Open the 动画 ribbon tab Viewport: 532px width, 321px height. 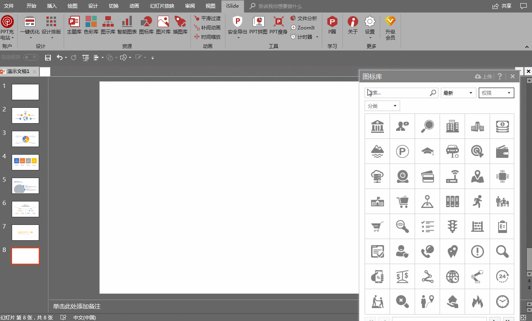click(134, 6)
